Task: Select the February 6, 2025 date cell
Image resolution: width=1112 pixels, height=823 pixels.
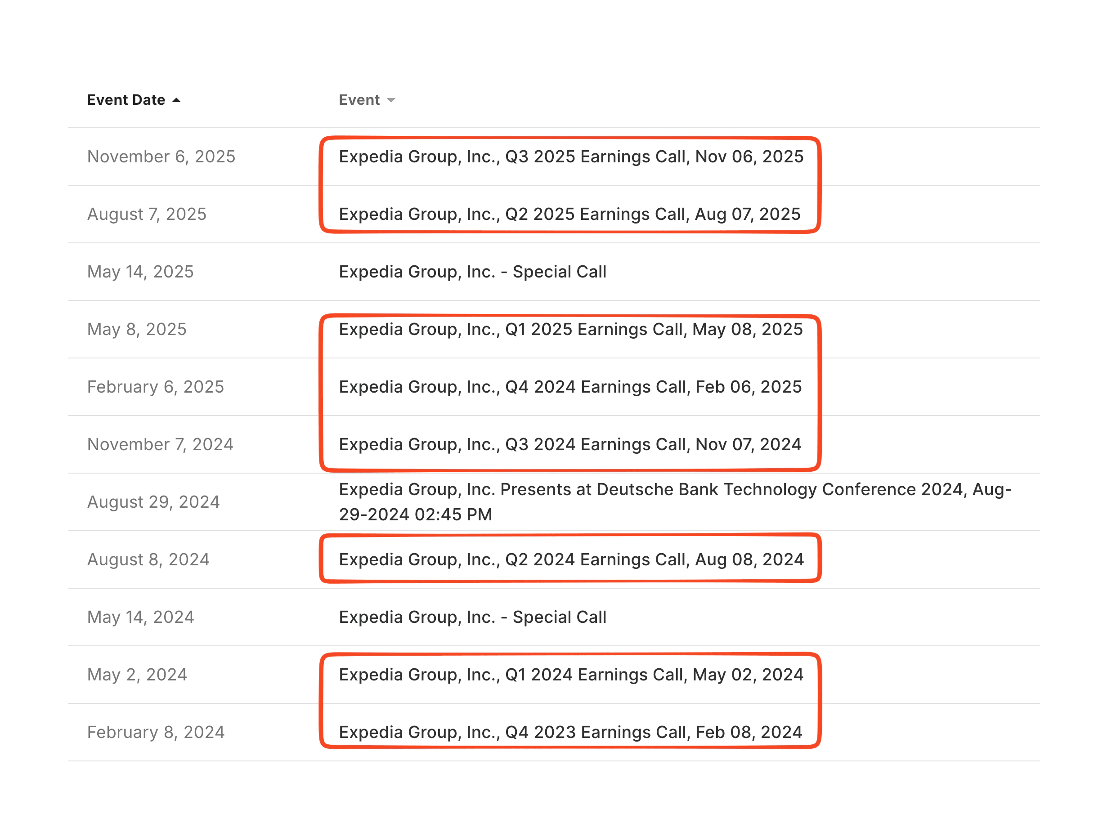Action: 156,387
